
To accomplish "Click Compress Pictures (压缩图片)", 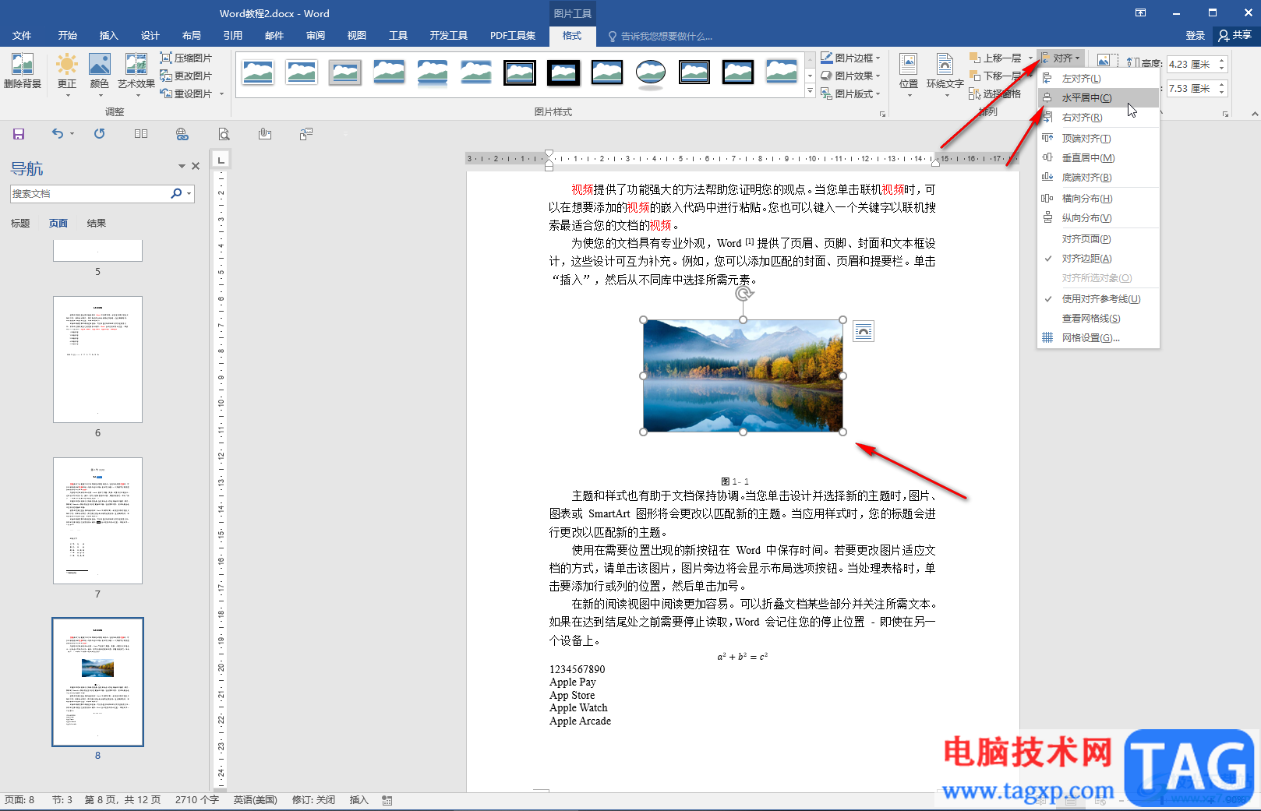I will [x=185, y=58].
